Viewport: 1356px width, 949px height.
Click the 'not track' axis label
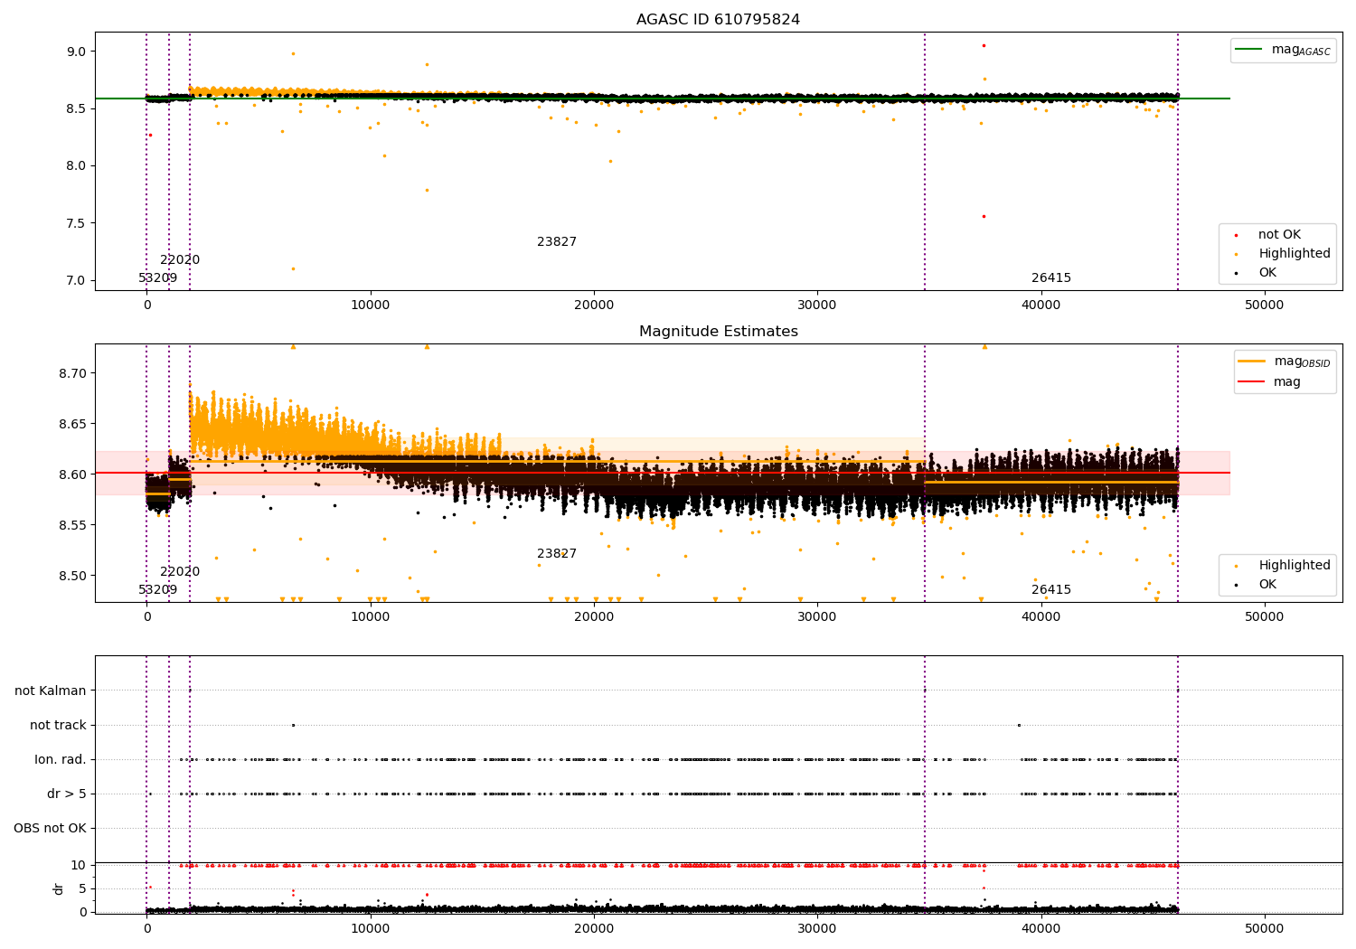point(58,726)
